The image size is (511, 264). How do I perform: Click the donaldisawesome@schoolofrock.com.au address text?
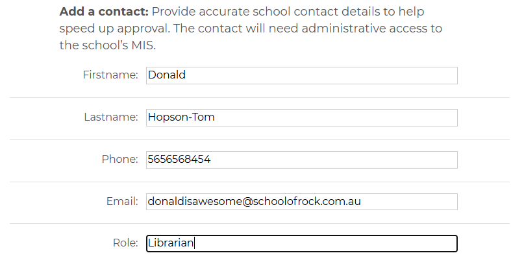click(254, 202)
